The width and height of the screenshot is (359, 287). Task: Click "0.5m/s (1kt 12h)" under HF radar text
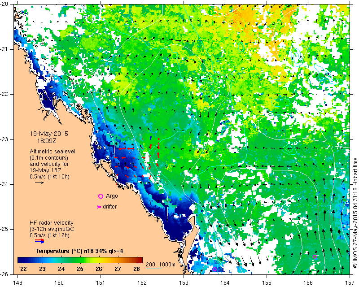coord(49,235)
